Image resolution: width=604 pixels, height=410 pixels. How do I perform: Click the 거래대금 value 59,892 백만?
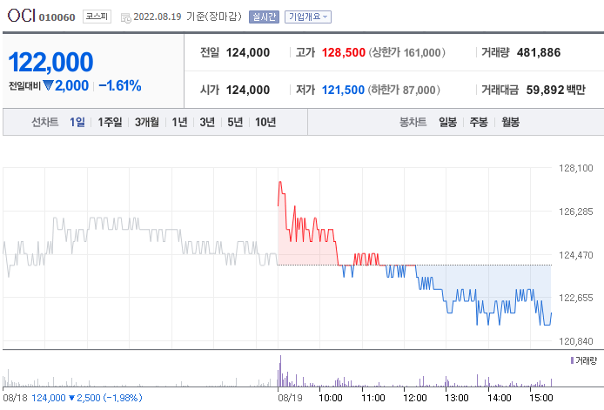(556, 90)
